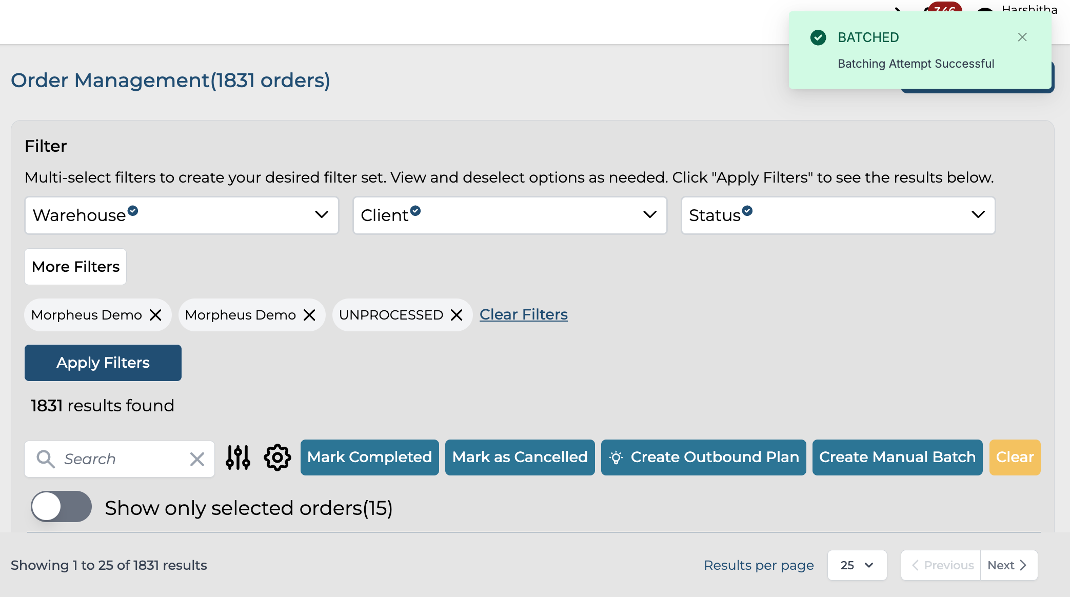Remove UNPROCESSED status filter chip
1070x597 pixels.
point(457,315)
